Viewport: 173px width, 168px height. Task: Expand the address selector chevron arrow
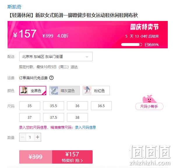click(x=87, y=57)
